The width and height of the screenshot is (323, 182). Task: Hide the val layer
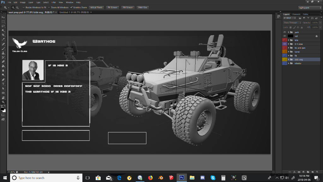(285, 36)
